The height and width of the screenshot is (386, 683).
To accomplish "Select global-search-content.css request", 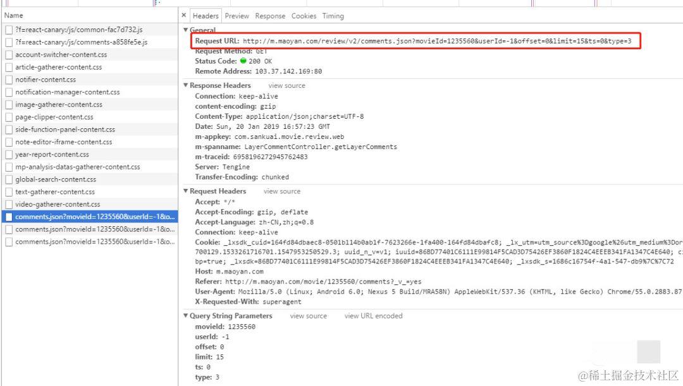I will (x=90, y=179).
